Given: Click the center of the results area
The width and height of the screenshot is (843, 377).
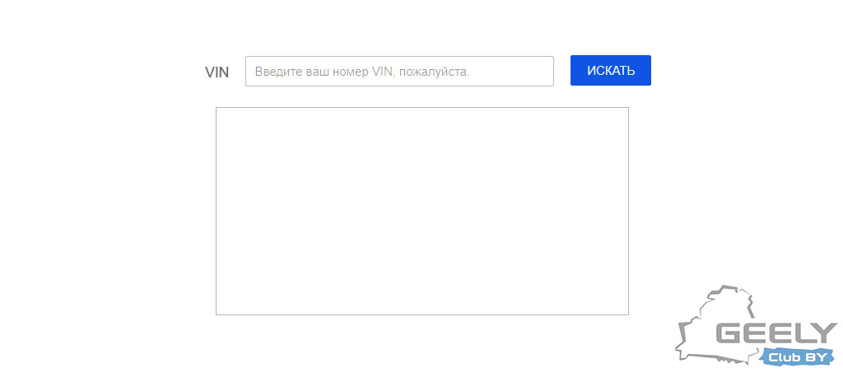Looking at the screenshot, I should tap(422, 211).
